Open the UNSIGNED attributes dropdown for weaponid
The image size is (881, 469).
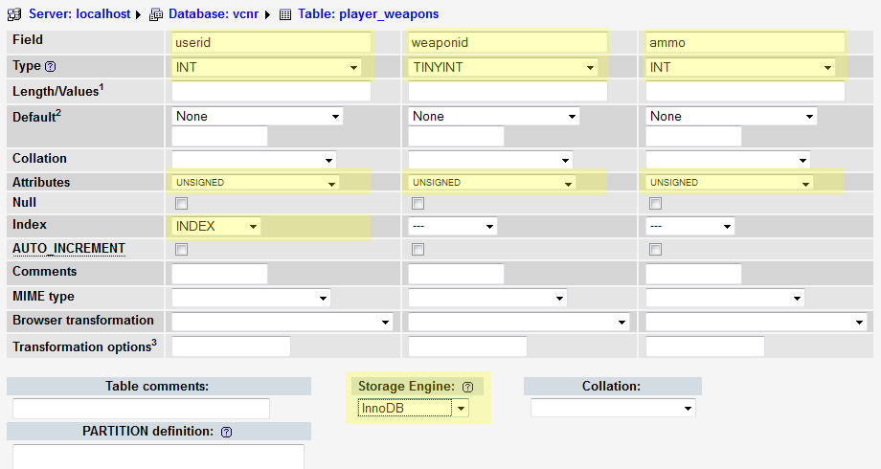click(491, 183)
